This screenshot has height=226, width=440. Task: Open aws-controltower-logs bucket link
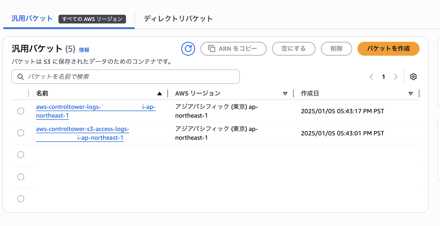point(96,111)
